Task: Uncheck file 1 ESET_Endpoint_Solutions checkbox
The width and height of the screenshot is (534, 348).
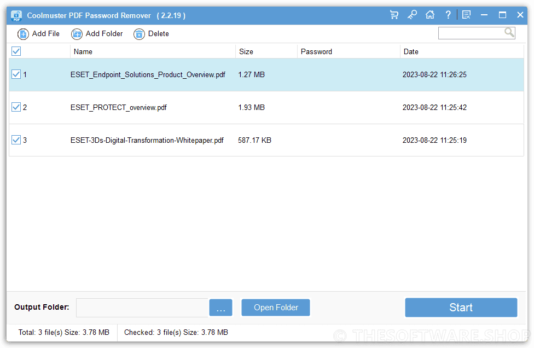Action: pos(16,74)
